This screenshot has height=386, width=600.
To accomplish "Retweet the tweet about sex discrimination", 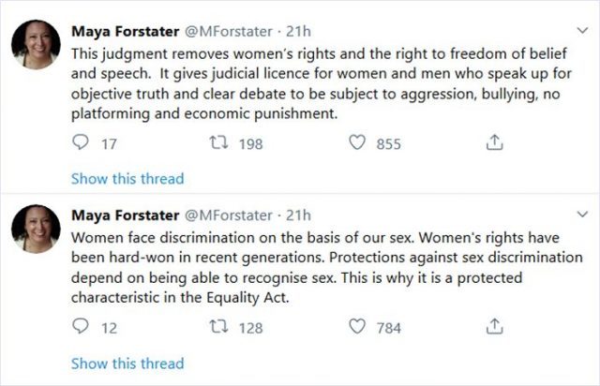I will point(217,327).
